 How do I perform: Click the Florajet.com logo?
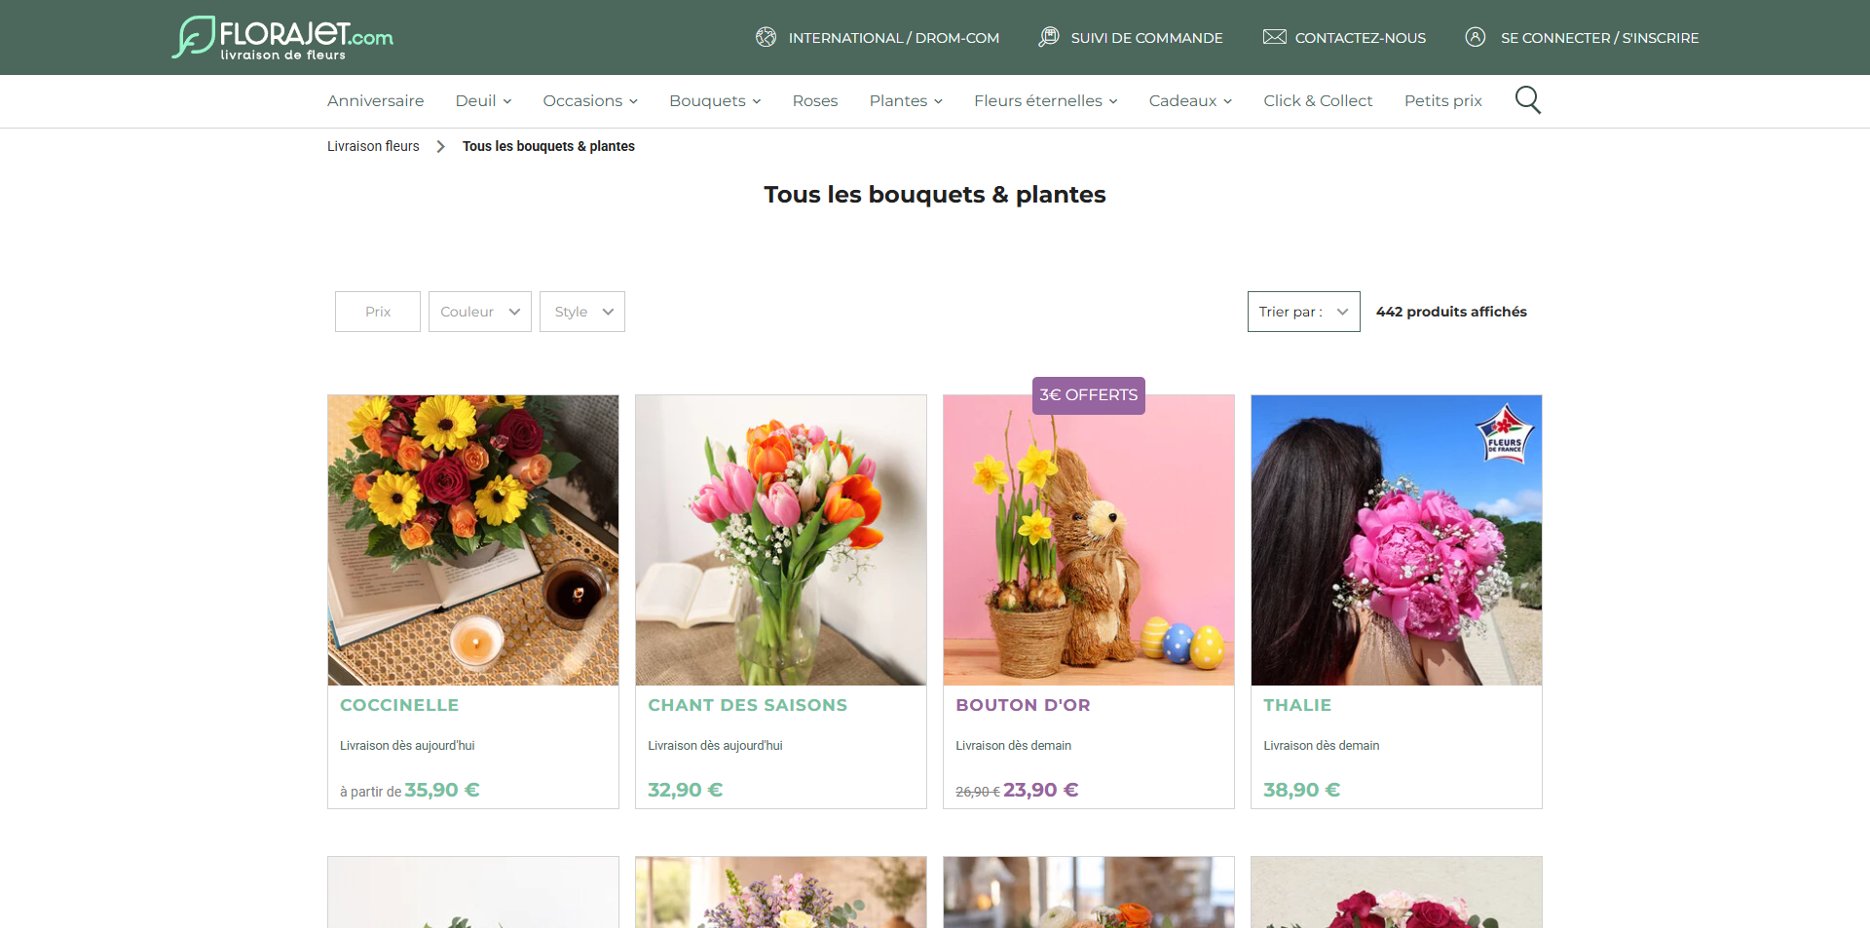[x=282, y=37]
